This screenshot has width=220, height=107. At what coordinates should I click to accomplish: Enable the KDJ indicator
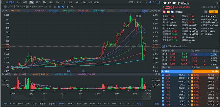click(79, 104)
